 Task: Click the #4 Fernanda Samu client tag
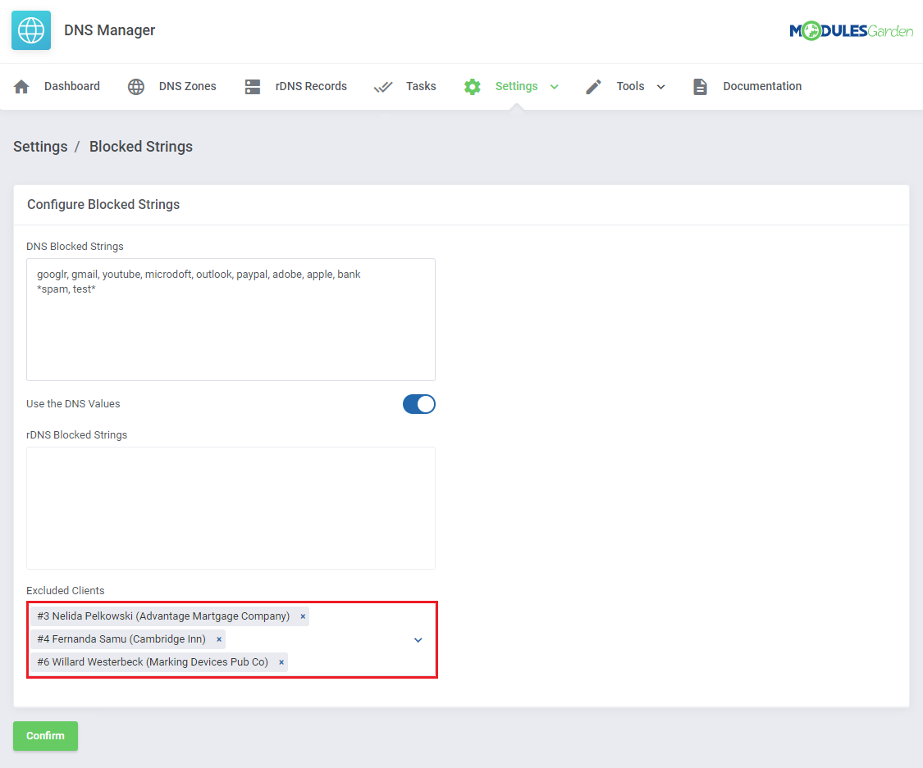click(x=128, y=639)
